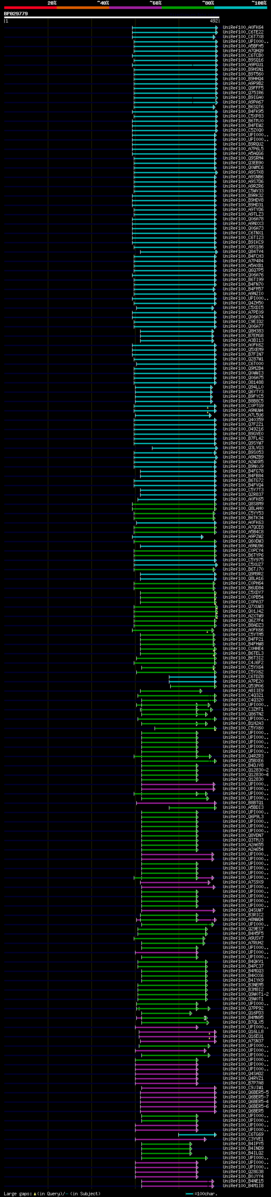Click the entry UniRef100_C4J6F2

243,663
